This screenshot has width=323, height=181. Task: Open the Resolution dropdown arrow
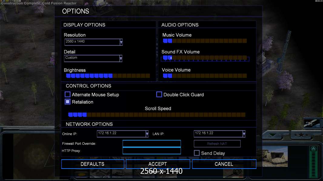(x=121, y=42)
